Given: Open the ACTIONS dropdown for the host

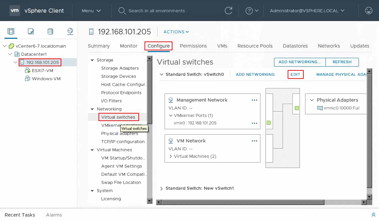Looking at the screenshot, I should [176, 32].
